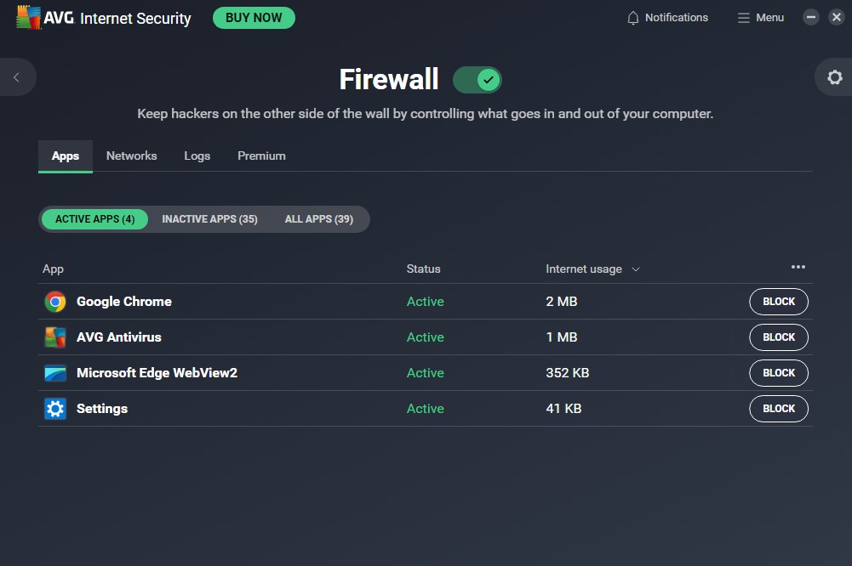This screenshot has height=566, width=852.
Task: Select the AVG Antivirus app name
Action: (x=119, y=337)
